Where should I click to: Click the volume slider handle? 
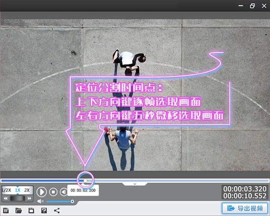(72, 201)
